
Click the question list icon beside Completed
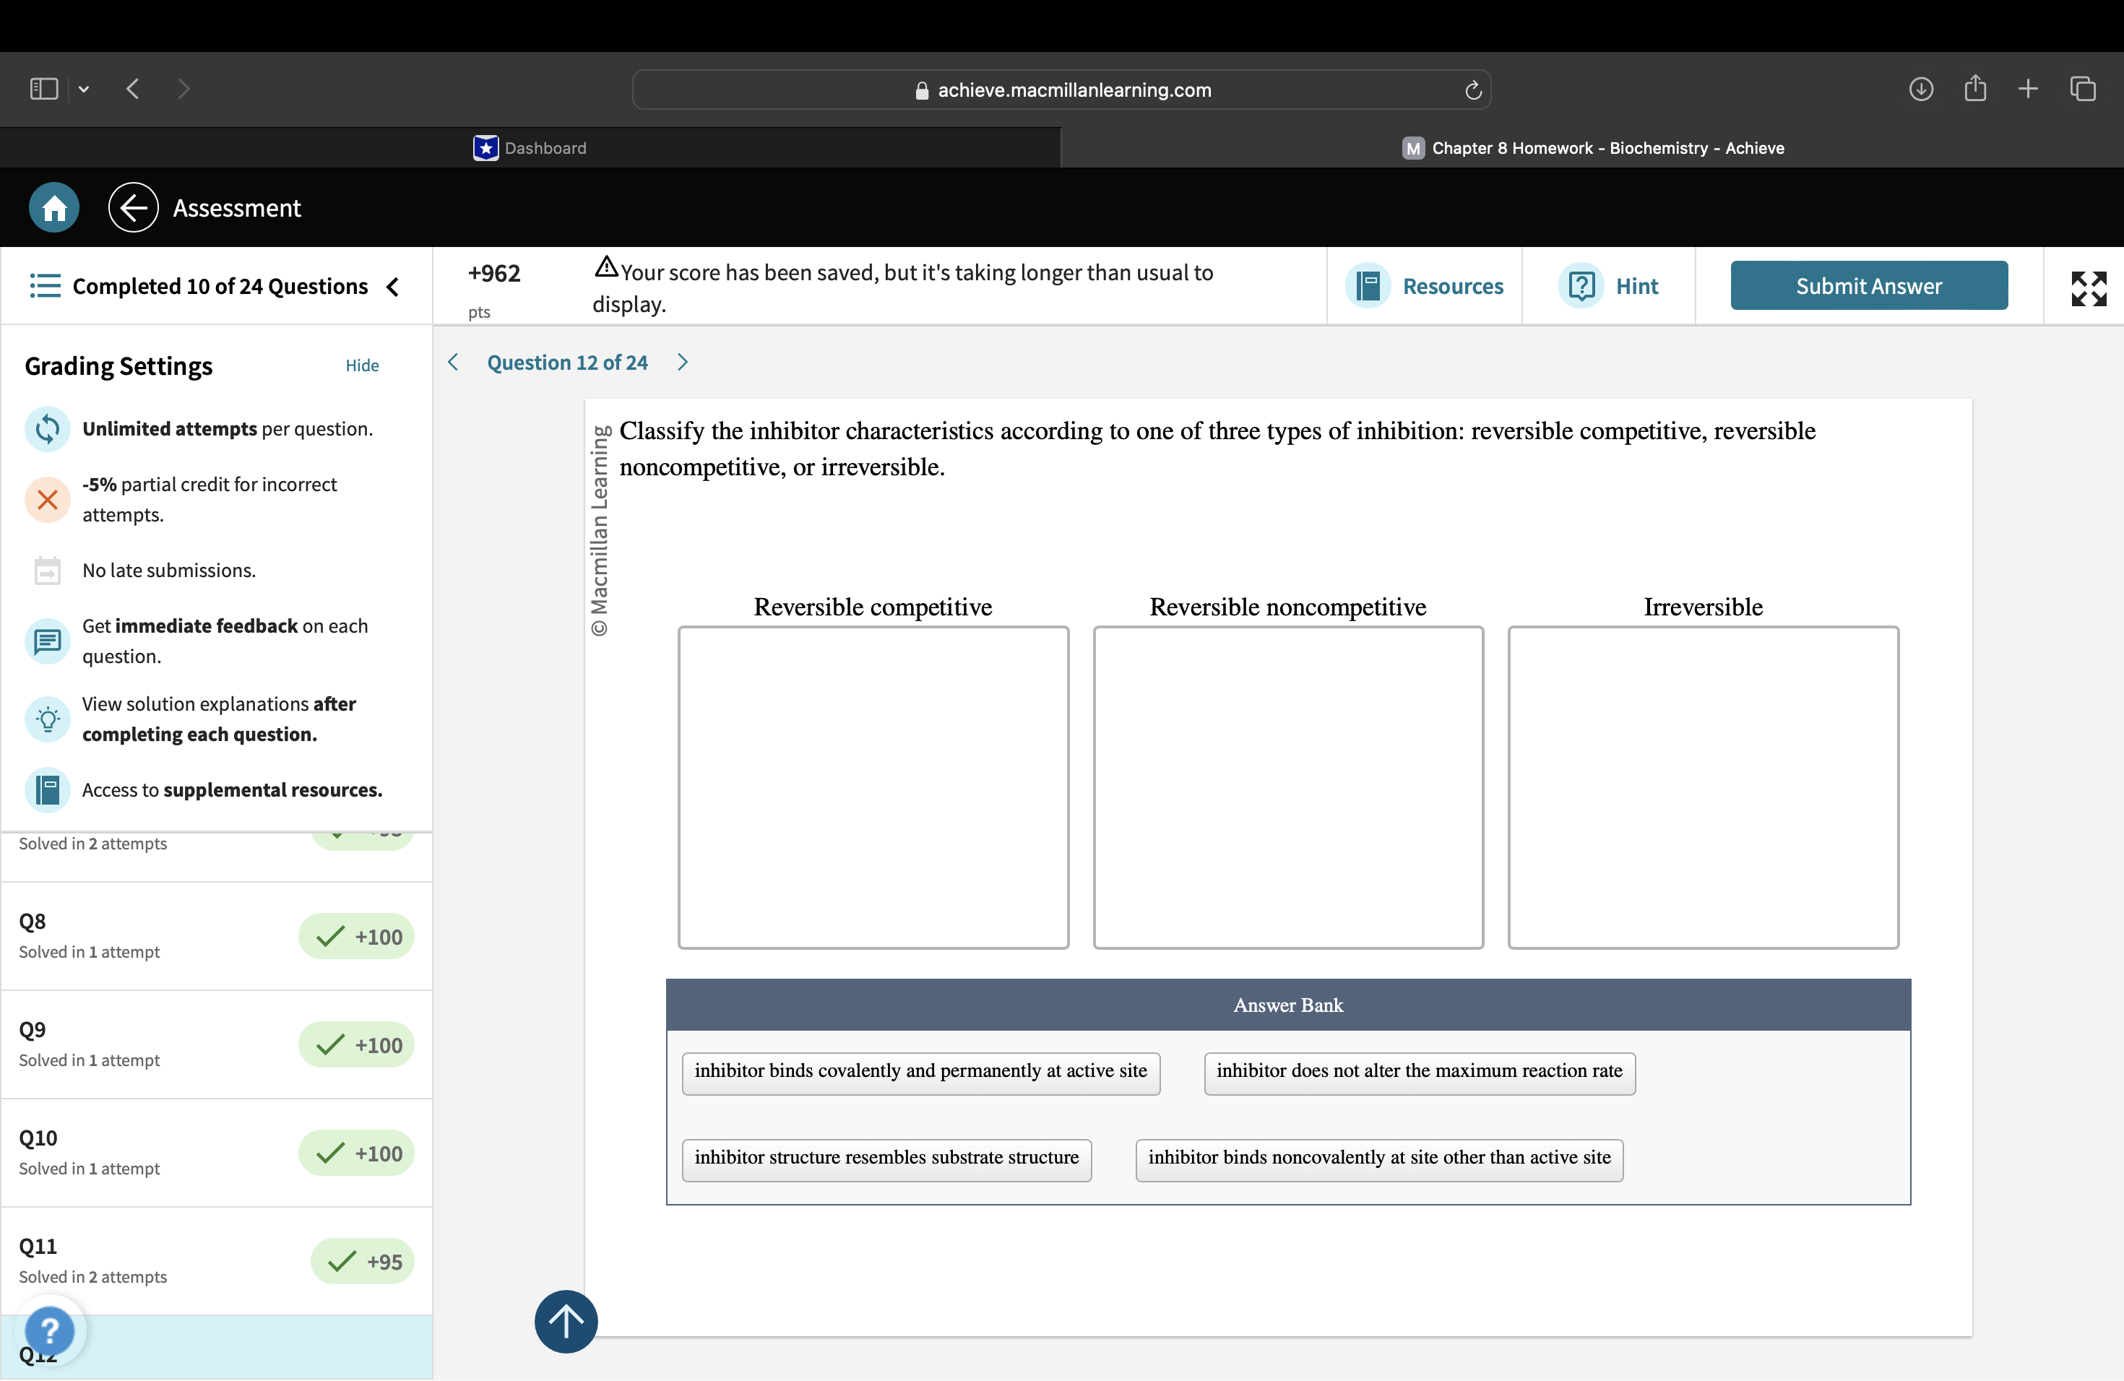click(x=44, y=285)
